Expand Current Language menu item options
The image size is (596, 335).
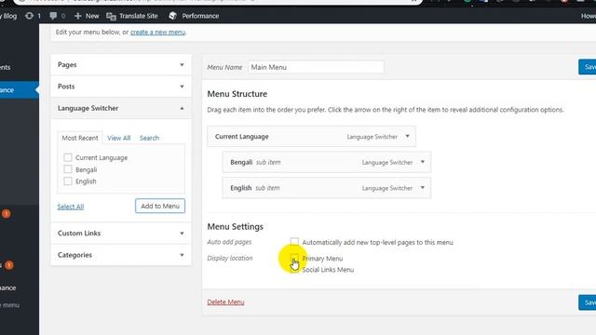(x=407, y=137)
